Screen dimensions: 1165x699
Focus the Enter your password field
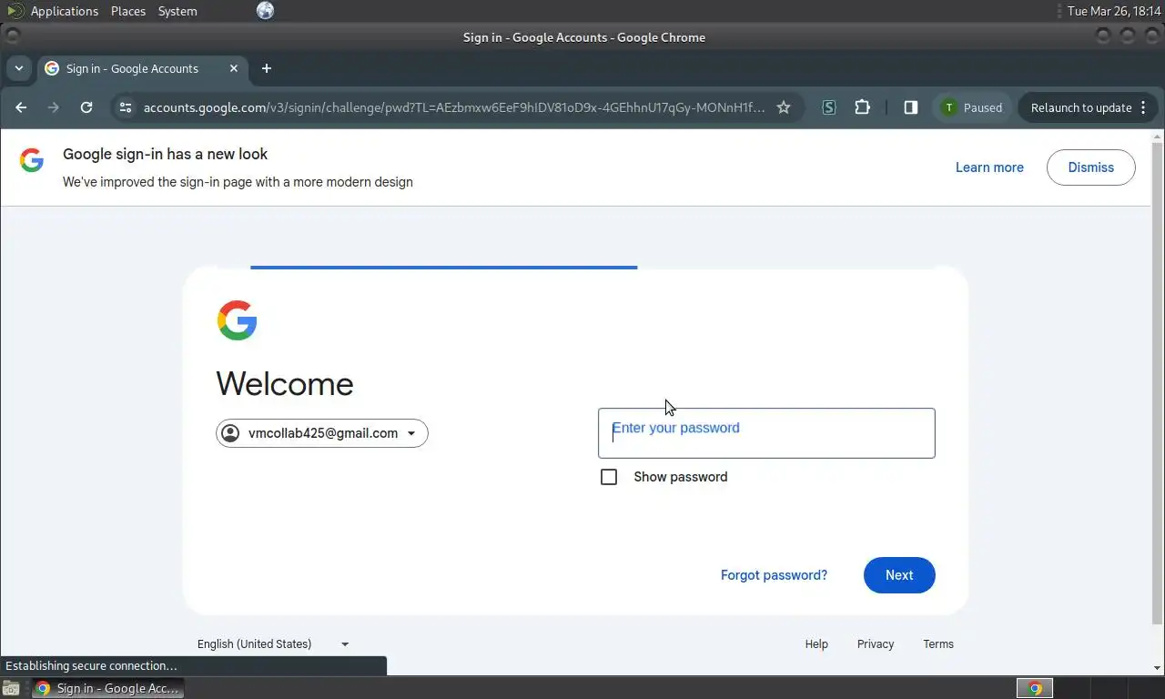pyautogui.click(x=766, y=433)
